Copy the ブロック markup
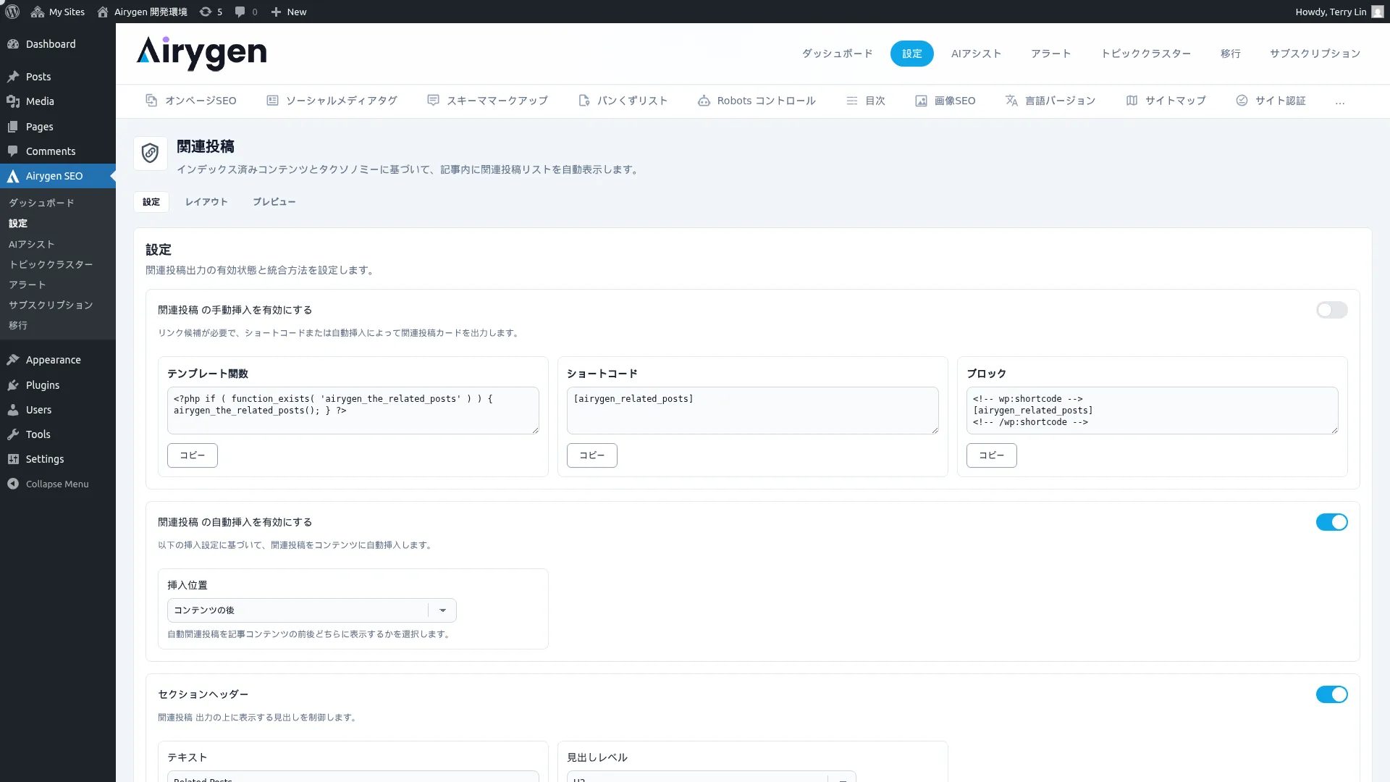This screenshot has height=782, width=1390. (x=992, y=455)
